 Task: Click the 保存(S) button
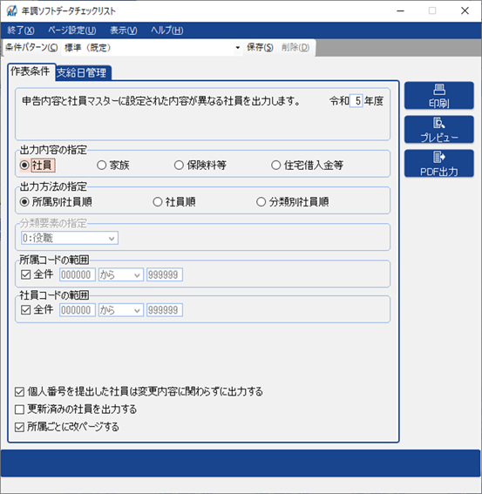260,48
